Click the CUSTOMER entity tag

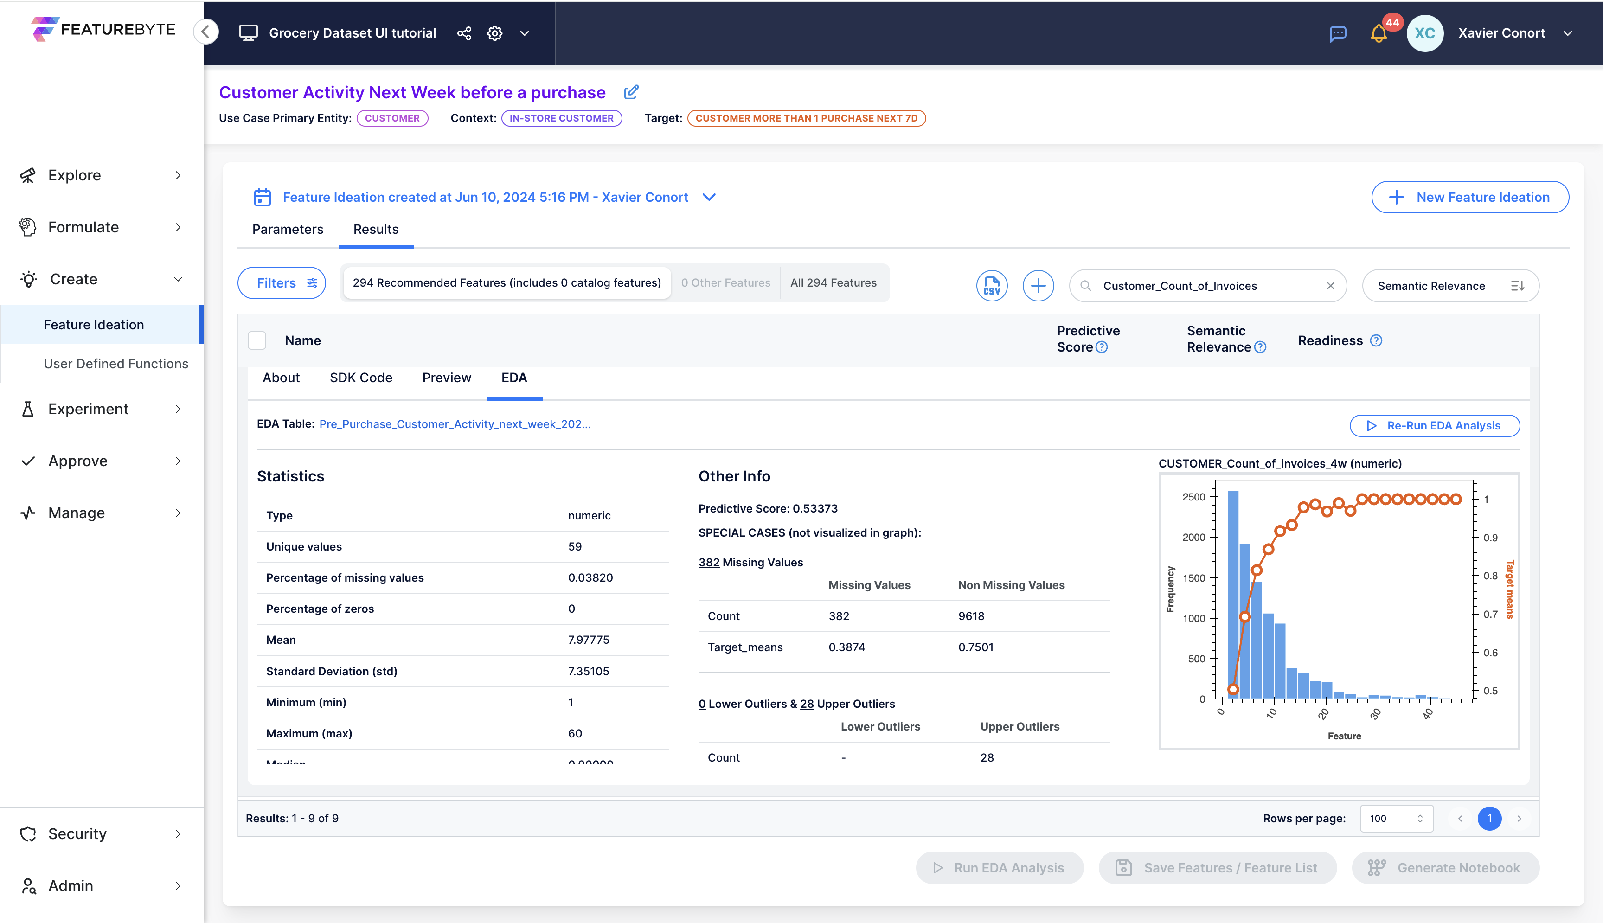click(392, 118)
